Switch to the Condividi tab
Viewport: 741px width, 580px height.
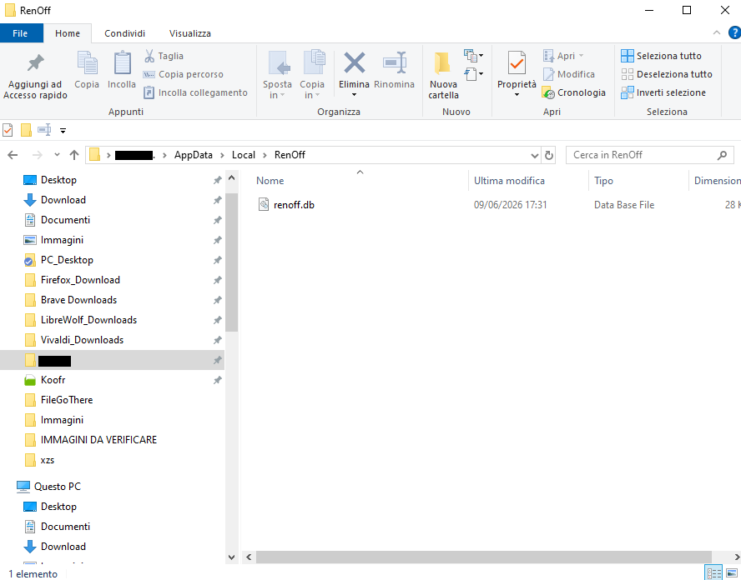click(x=125, y=33)
